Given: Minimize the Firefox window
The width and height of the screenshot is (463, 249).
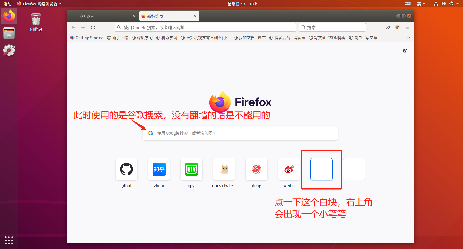Looking at the screenshot, I should pos(398,16).
